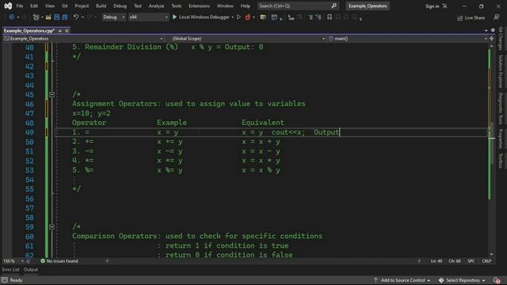The image size is (507, 285).
Task: Click Select Repository in status bar
Action: coord(462,280)
